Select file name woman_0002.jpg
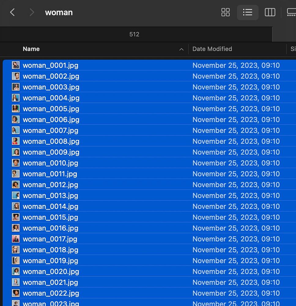296x306 pixels. pyautogui.click(x=51, y=76)
